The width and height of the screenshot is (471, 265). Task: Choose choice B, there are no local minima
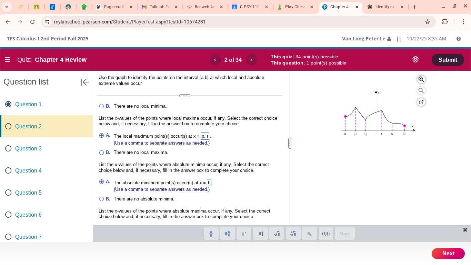pos(102,106)
